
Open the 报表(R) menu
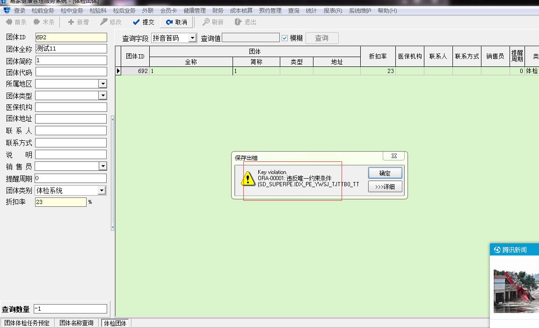[333, 11]
